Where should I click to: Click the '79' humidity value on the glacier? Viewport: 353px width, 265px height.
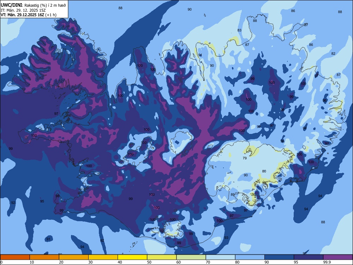click(245, 158)
